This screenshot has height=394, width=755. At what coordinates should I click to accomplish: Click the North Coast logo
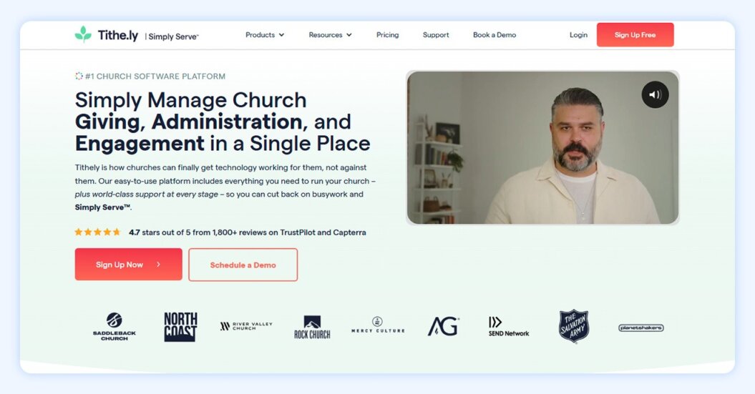tap(180, 327)
